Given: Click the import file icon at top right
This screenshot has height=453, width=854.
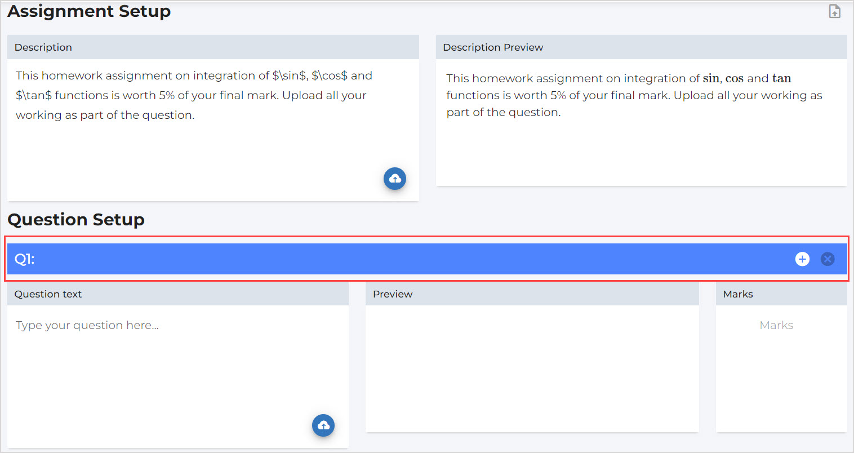Looking at the screenshot, I should [834, 11].
